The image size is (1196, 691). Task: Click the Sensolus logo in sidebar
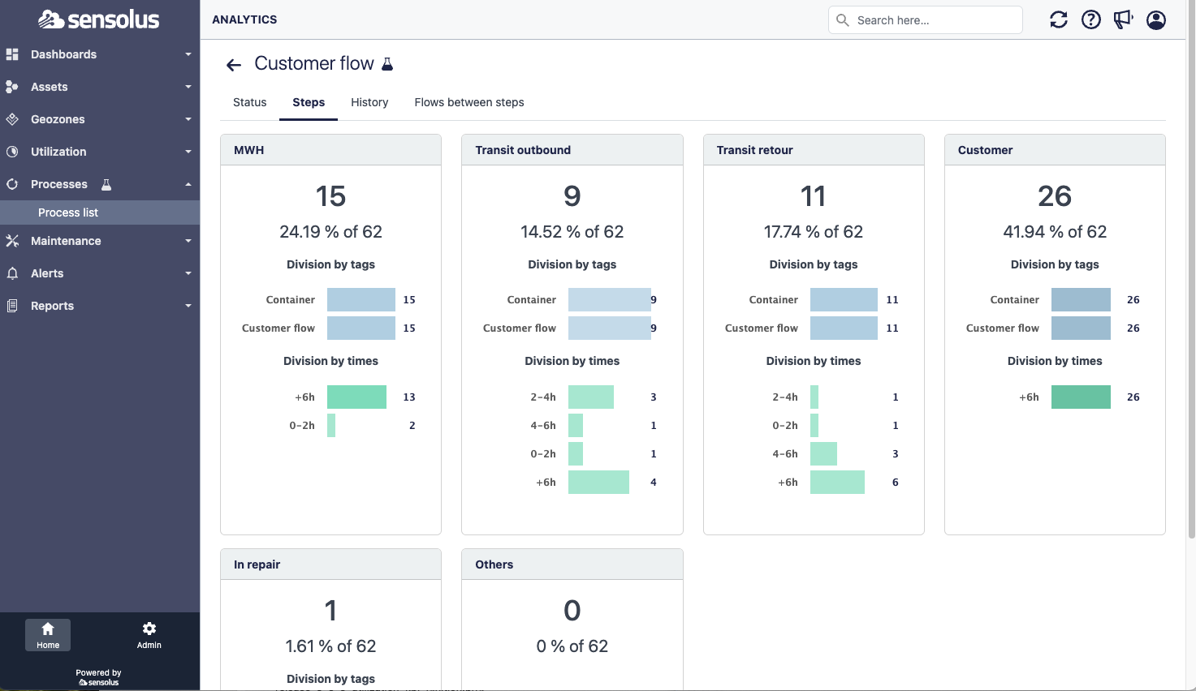coord(99,19)
